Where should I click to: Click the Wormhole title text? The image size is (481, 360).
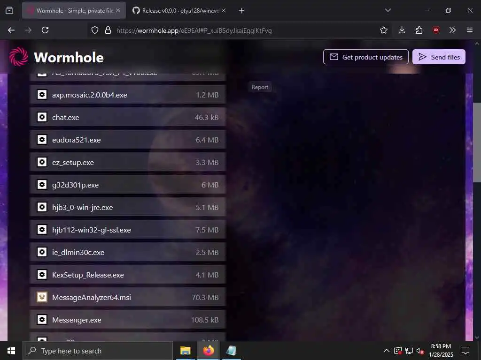point(69,57)
